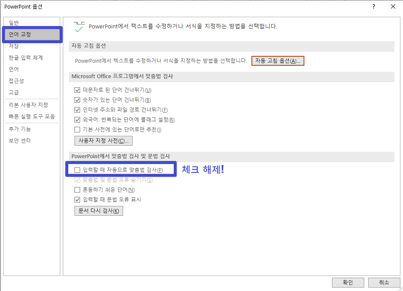This screenshot has height=291, width=403.
Task: Select the 언어 교정 category
Action: 32,34
